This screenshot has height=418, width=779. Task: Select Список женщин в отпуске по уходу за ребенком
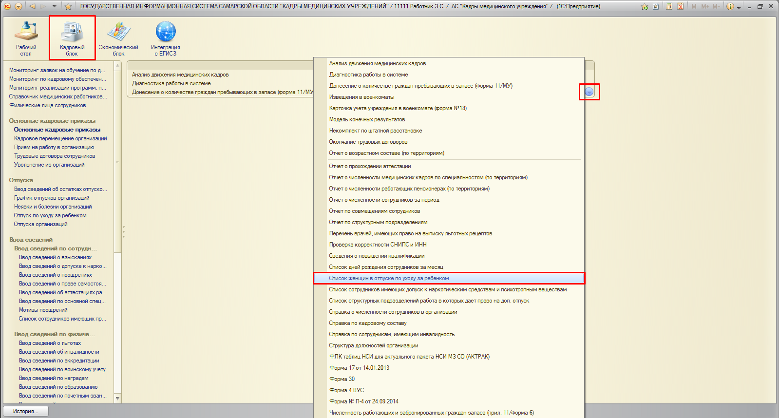pos(389,278)
